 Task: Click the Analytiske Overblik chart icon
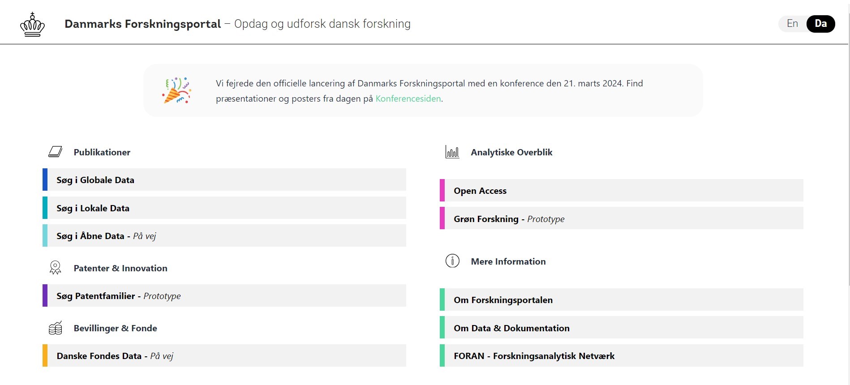coord(452,152)
